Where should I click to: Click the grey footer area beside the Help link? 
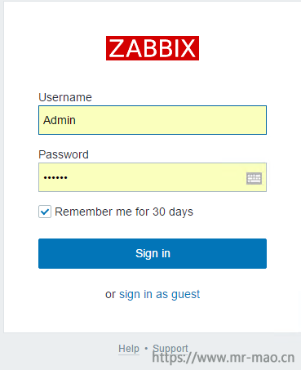click(68, 350)
